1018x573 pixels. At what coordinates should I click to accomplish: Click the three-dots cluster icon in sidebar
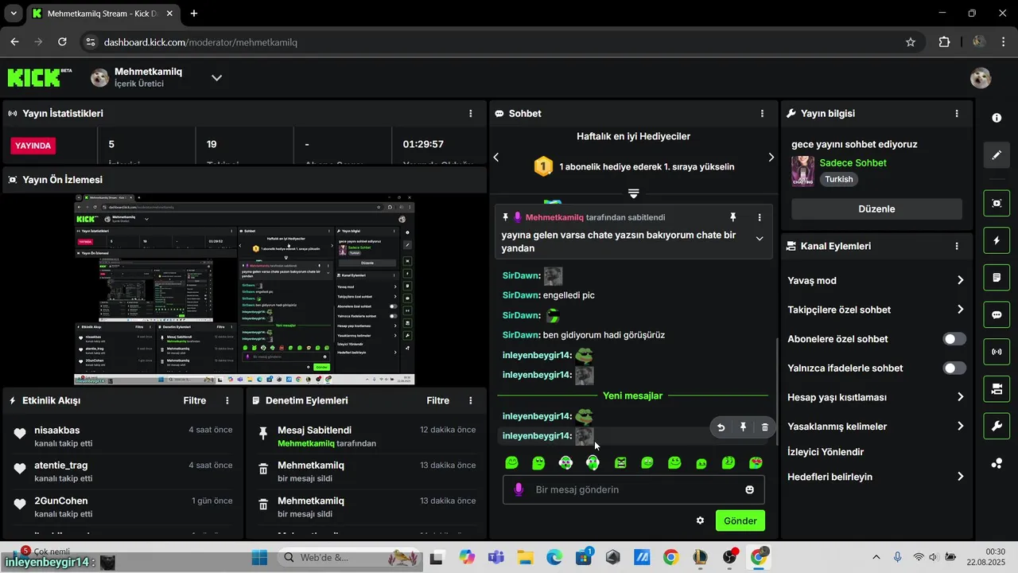click(997, 463)
